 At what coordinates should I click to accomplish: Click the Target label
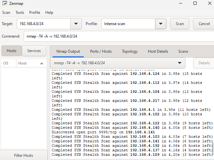coord(7,24)
